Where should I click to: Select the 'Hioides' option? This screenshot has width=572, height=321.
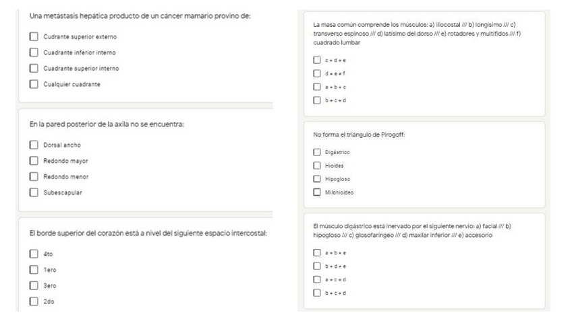pos(316,166)
